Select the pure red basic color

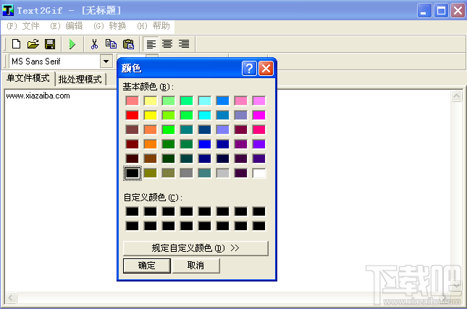click(x=132, y=115)
